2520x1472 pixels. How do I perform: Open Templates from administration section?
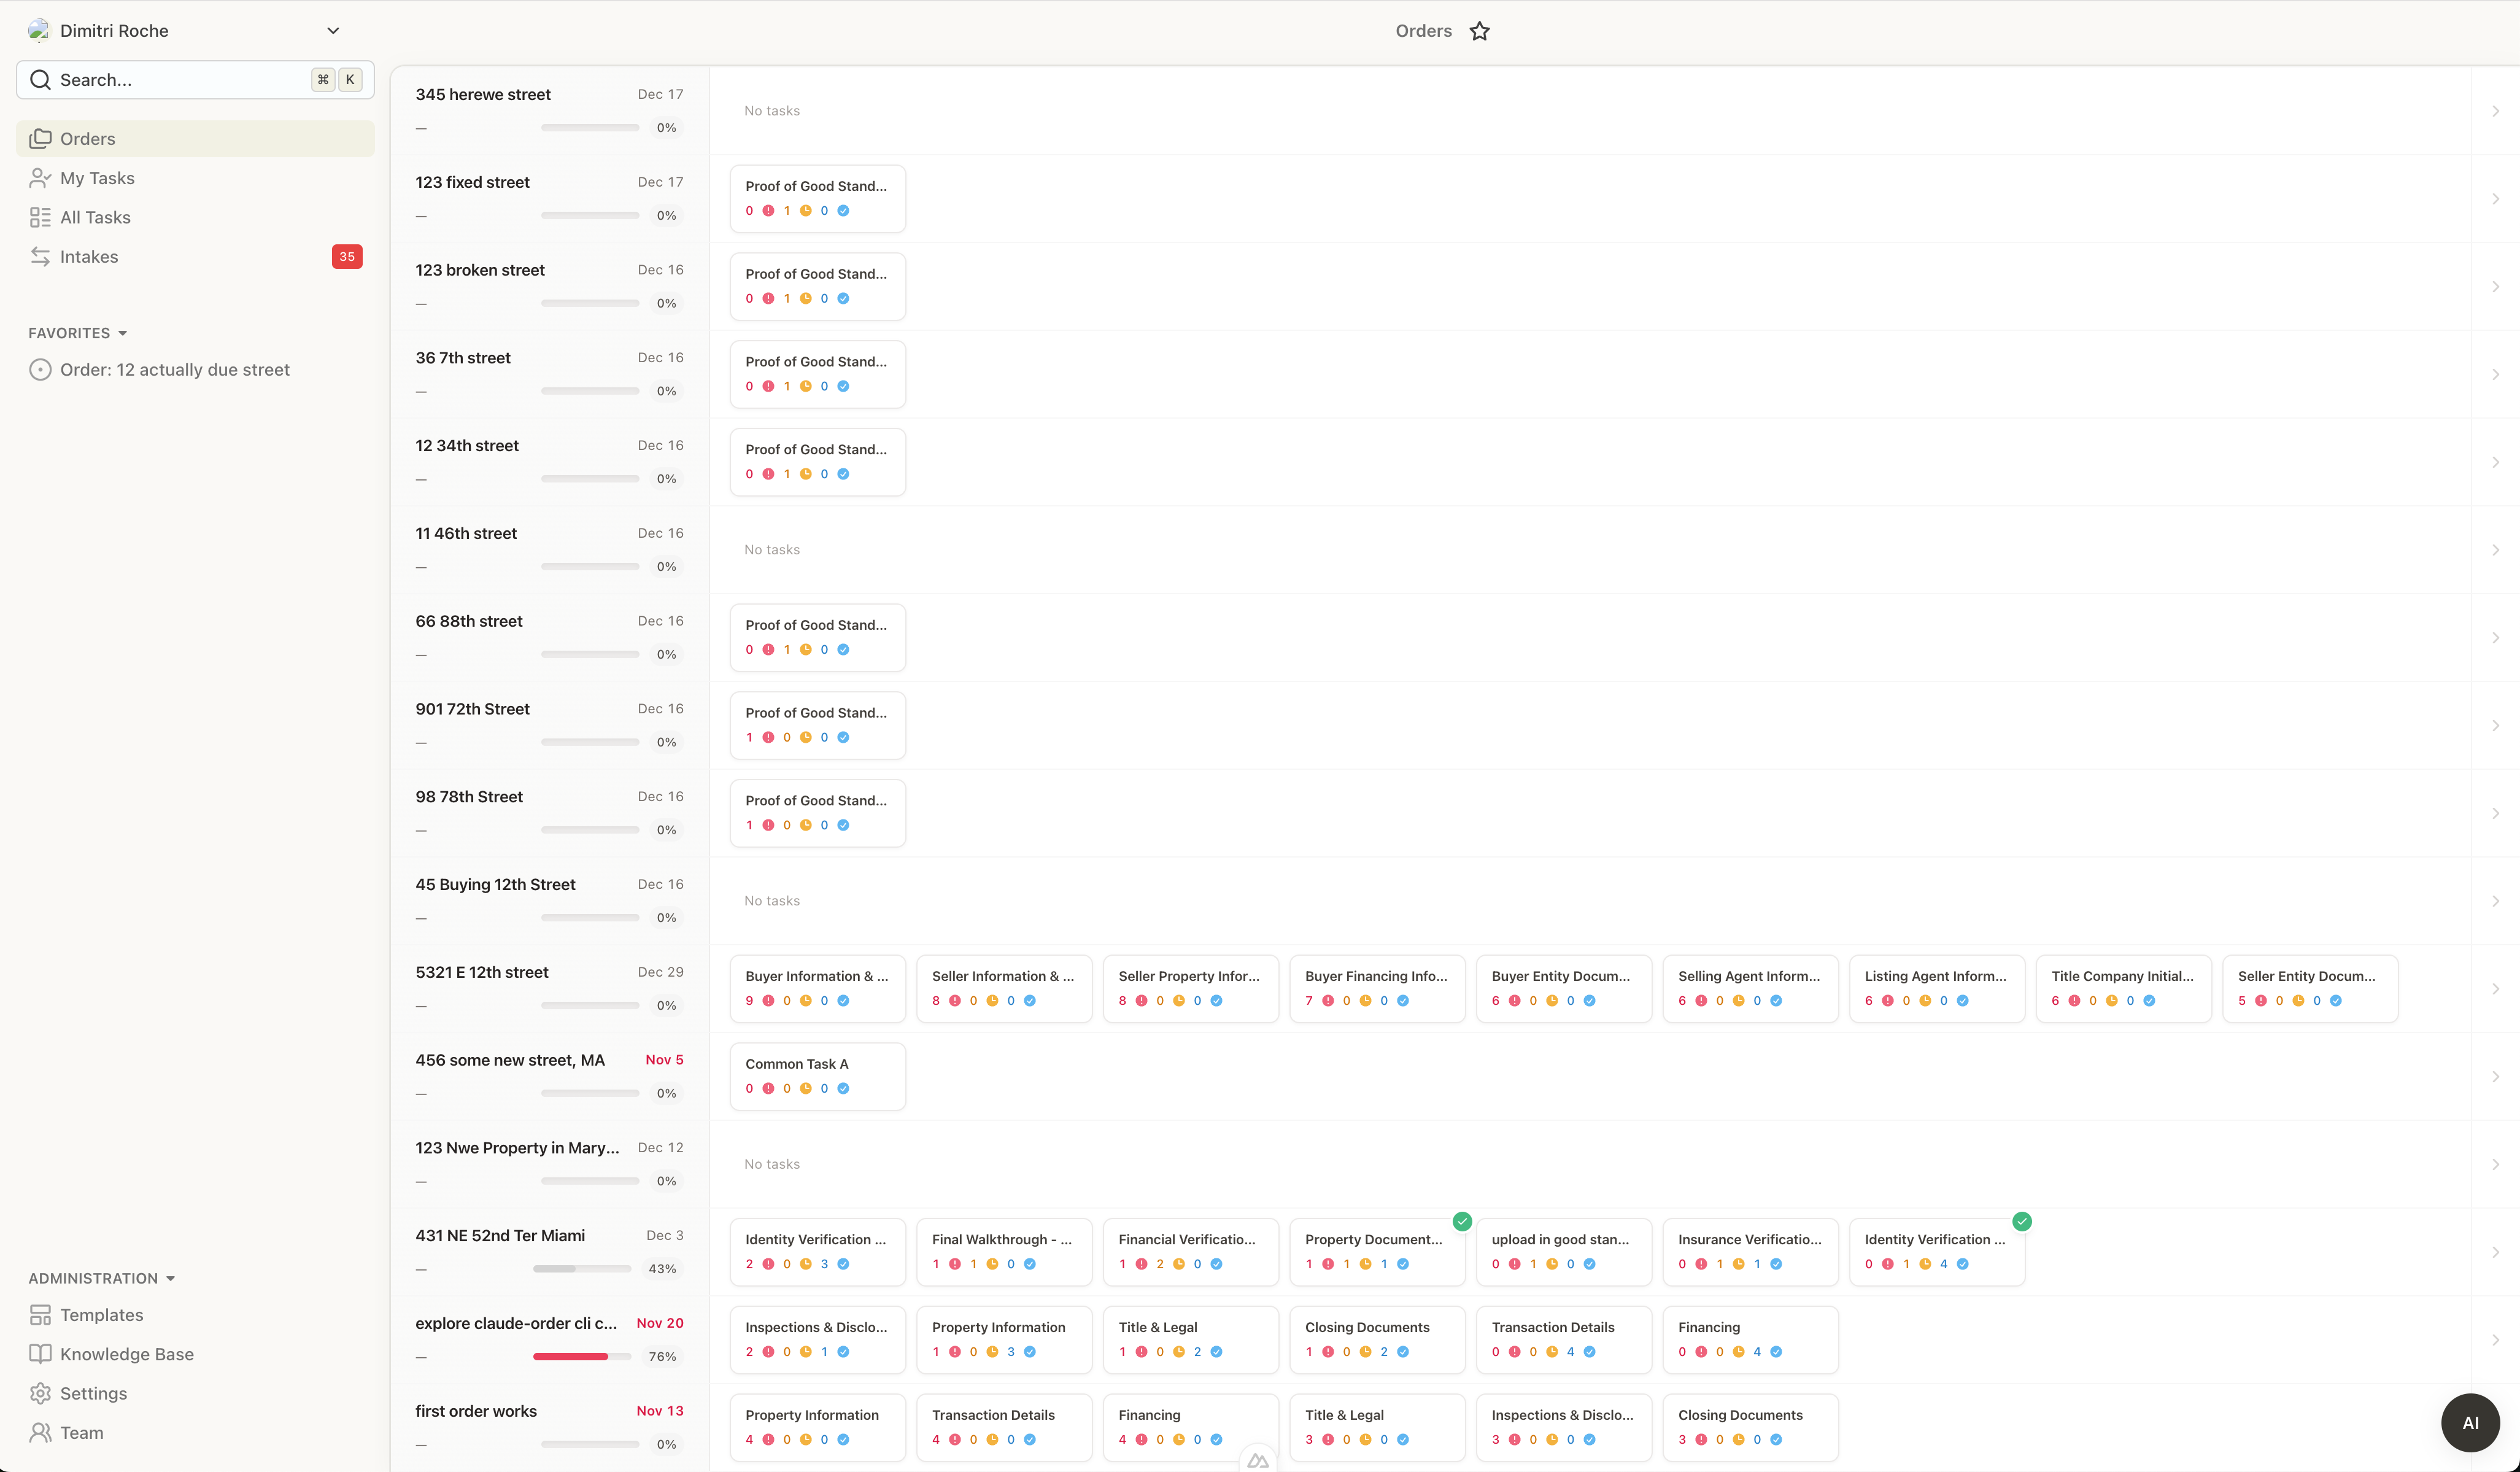101,1314
